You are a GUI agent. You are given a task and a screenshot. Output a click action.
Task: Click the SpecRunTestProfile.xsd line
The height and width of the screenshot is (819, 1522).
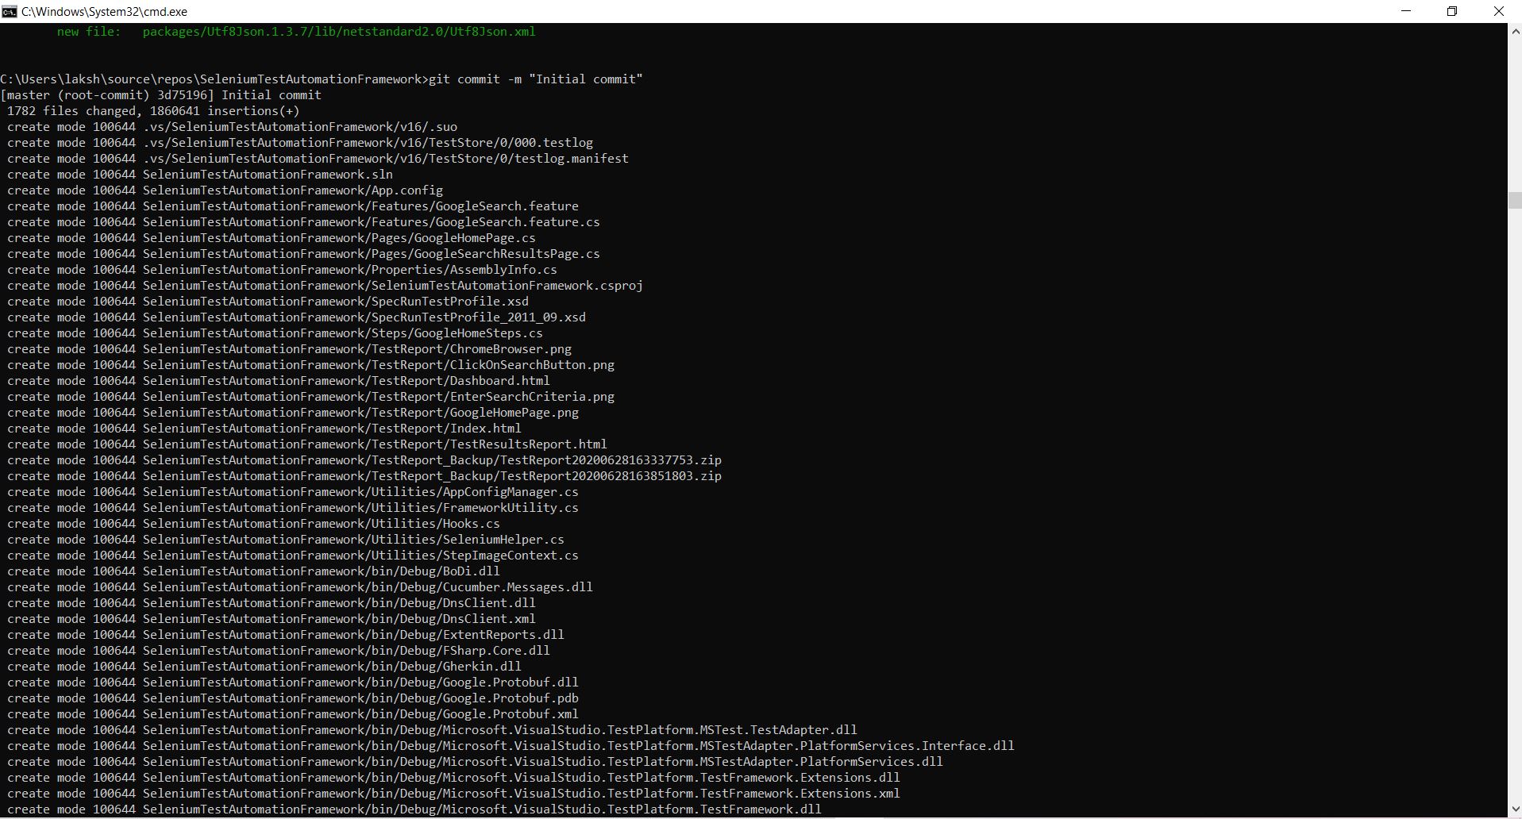[268, 302]
